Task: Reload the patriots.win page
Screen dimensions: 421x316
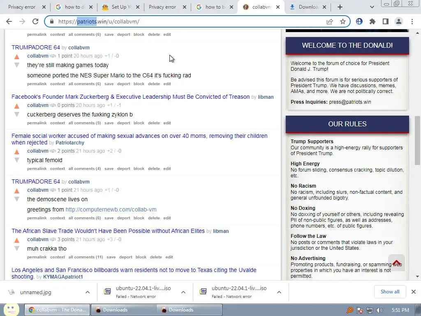Action: 35,21
